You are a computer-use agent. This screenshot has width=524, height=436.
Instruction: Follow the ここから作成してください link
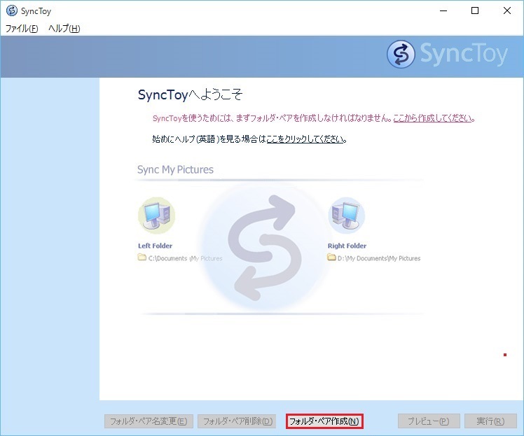[x=434, y=118]
